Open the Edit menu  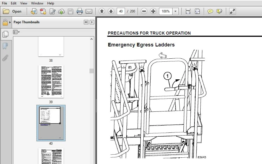(14, 3)
